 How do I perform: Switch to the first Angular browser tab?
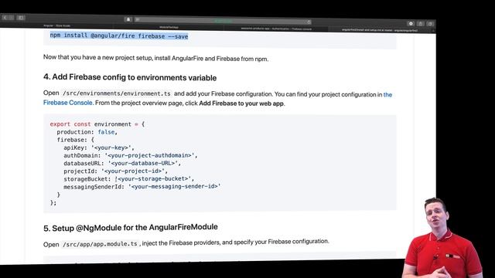point(56,25)
